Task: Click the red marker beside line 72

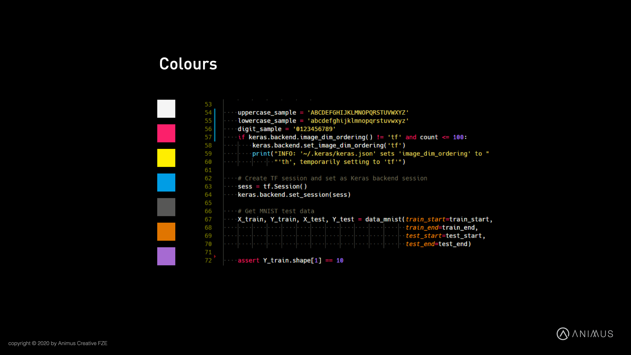Action: tap(215, 256)
